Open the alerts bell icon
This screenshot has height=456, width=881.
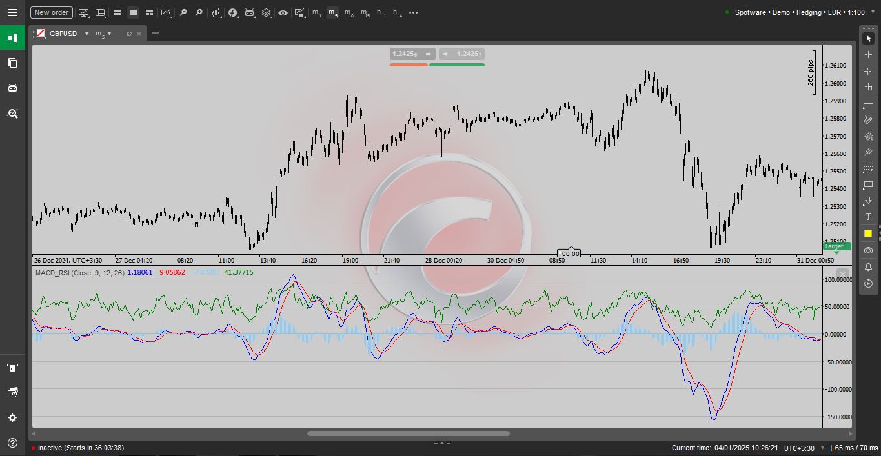point(868,265)
